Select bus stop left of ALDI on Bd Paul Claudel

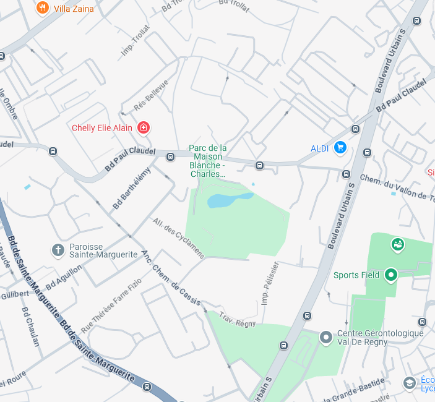click(259, 166)
